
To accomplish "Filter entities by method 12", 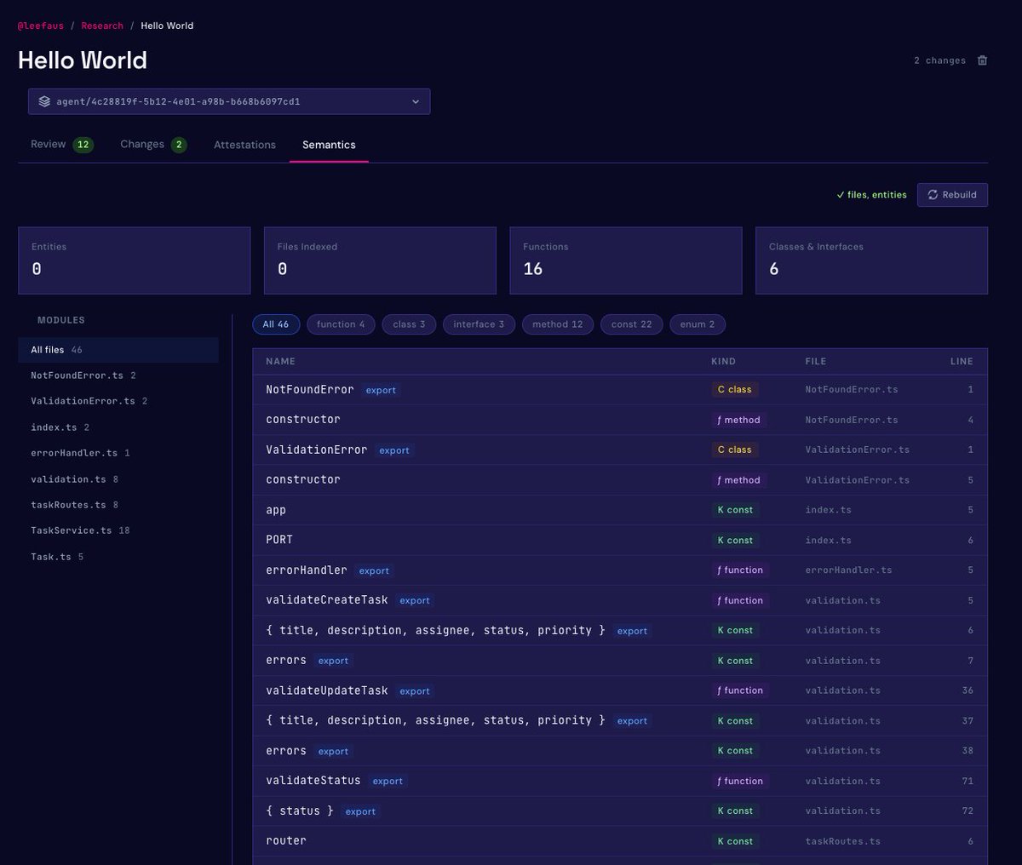I will pyautogui.click(x=558, y=324).
